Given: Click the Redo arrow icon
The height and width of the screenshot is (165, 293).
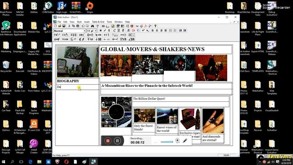Looking at the screenshot, I should 87,26.
